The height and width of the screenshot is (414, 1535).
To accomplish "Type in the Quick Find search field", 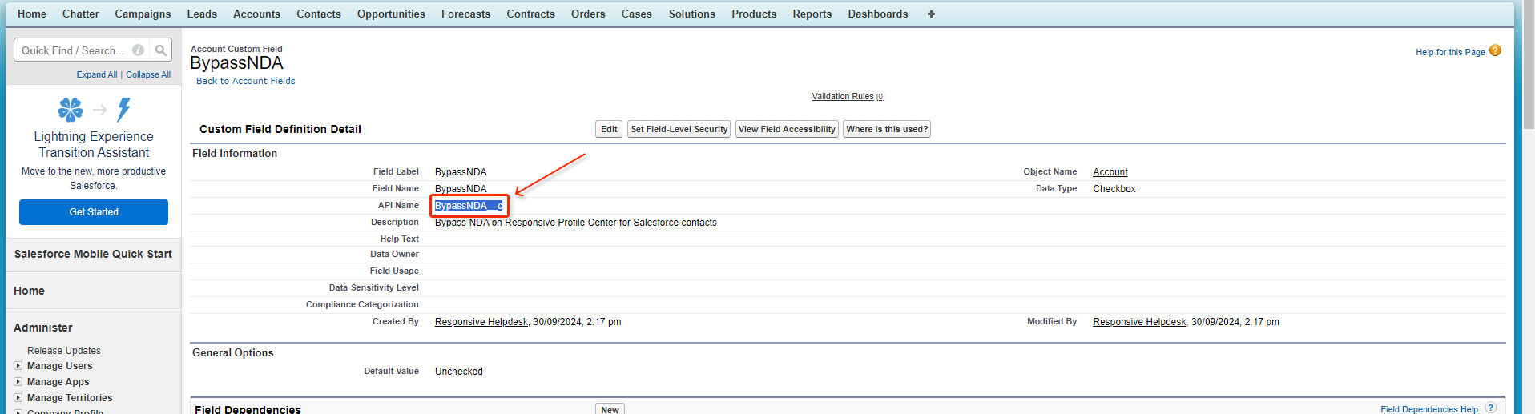I will (x=72, y=50).
